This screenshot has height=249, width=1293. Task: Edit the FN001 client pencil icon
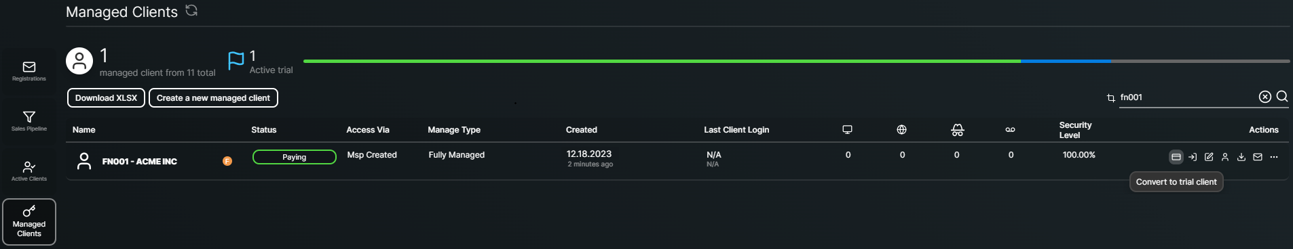(x=1209, y=157)
